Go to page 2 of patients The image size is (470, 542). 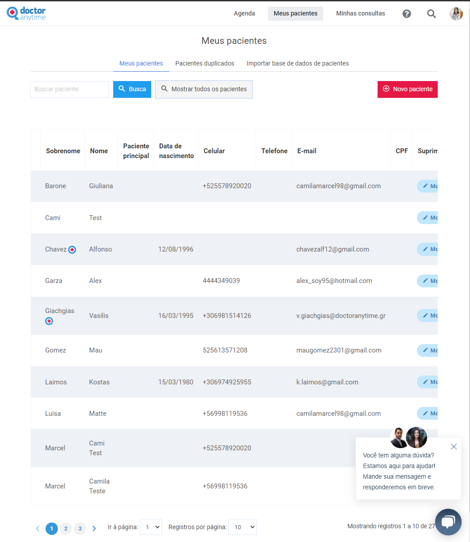66,528
